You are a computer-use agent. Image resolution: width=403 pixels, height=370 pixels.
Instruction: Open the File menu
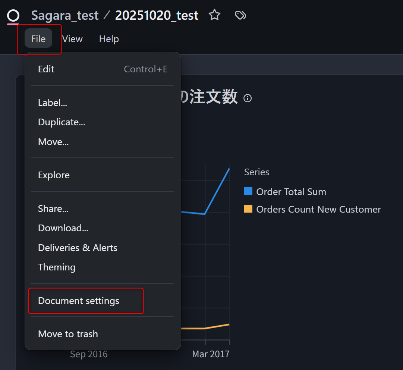pos(38,39)
